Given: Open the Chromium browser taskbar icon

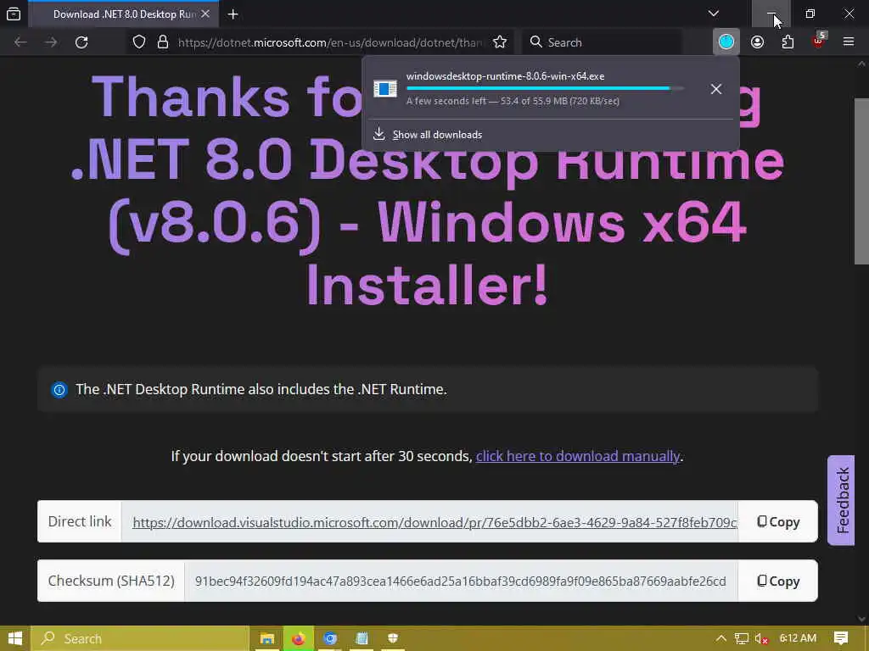Looking at the screenshot, I should tap(330, 638).
